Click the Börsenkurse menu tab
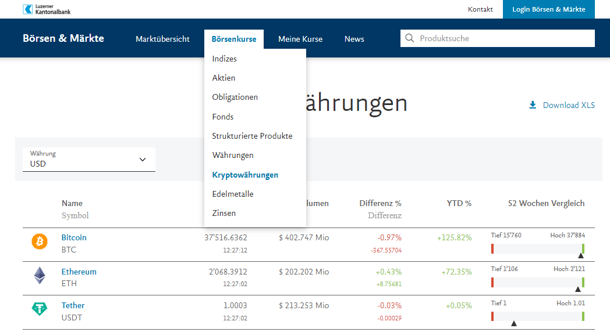 [x=234, y=39]
